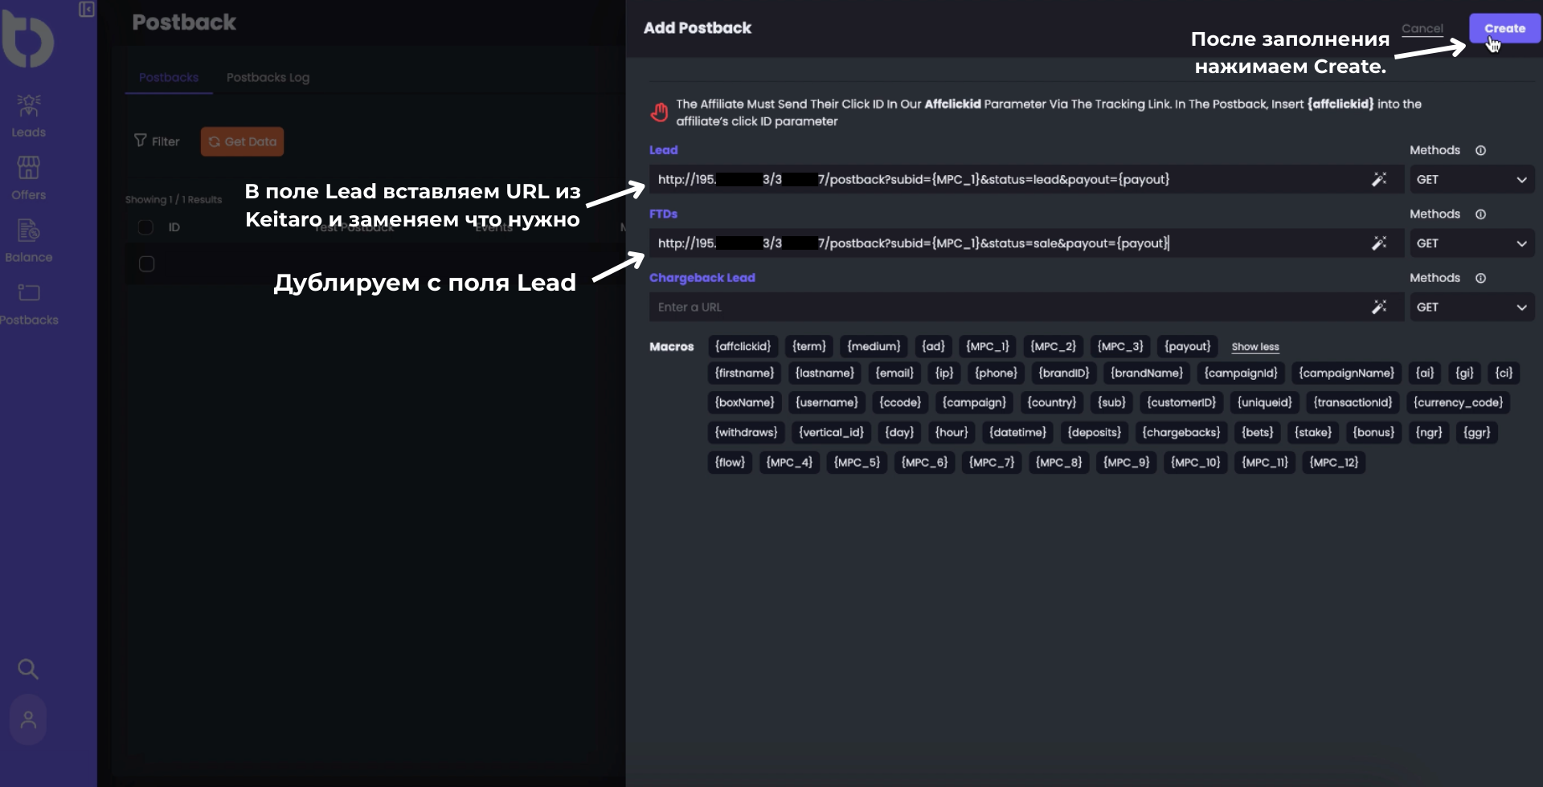Click the info icon next to Lead Methods

pos(1480,150)
